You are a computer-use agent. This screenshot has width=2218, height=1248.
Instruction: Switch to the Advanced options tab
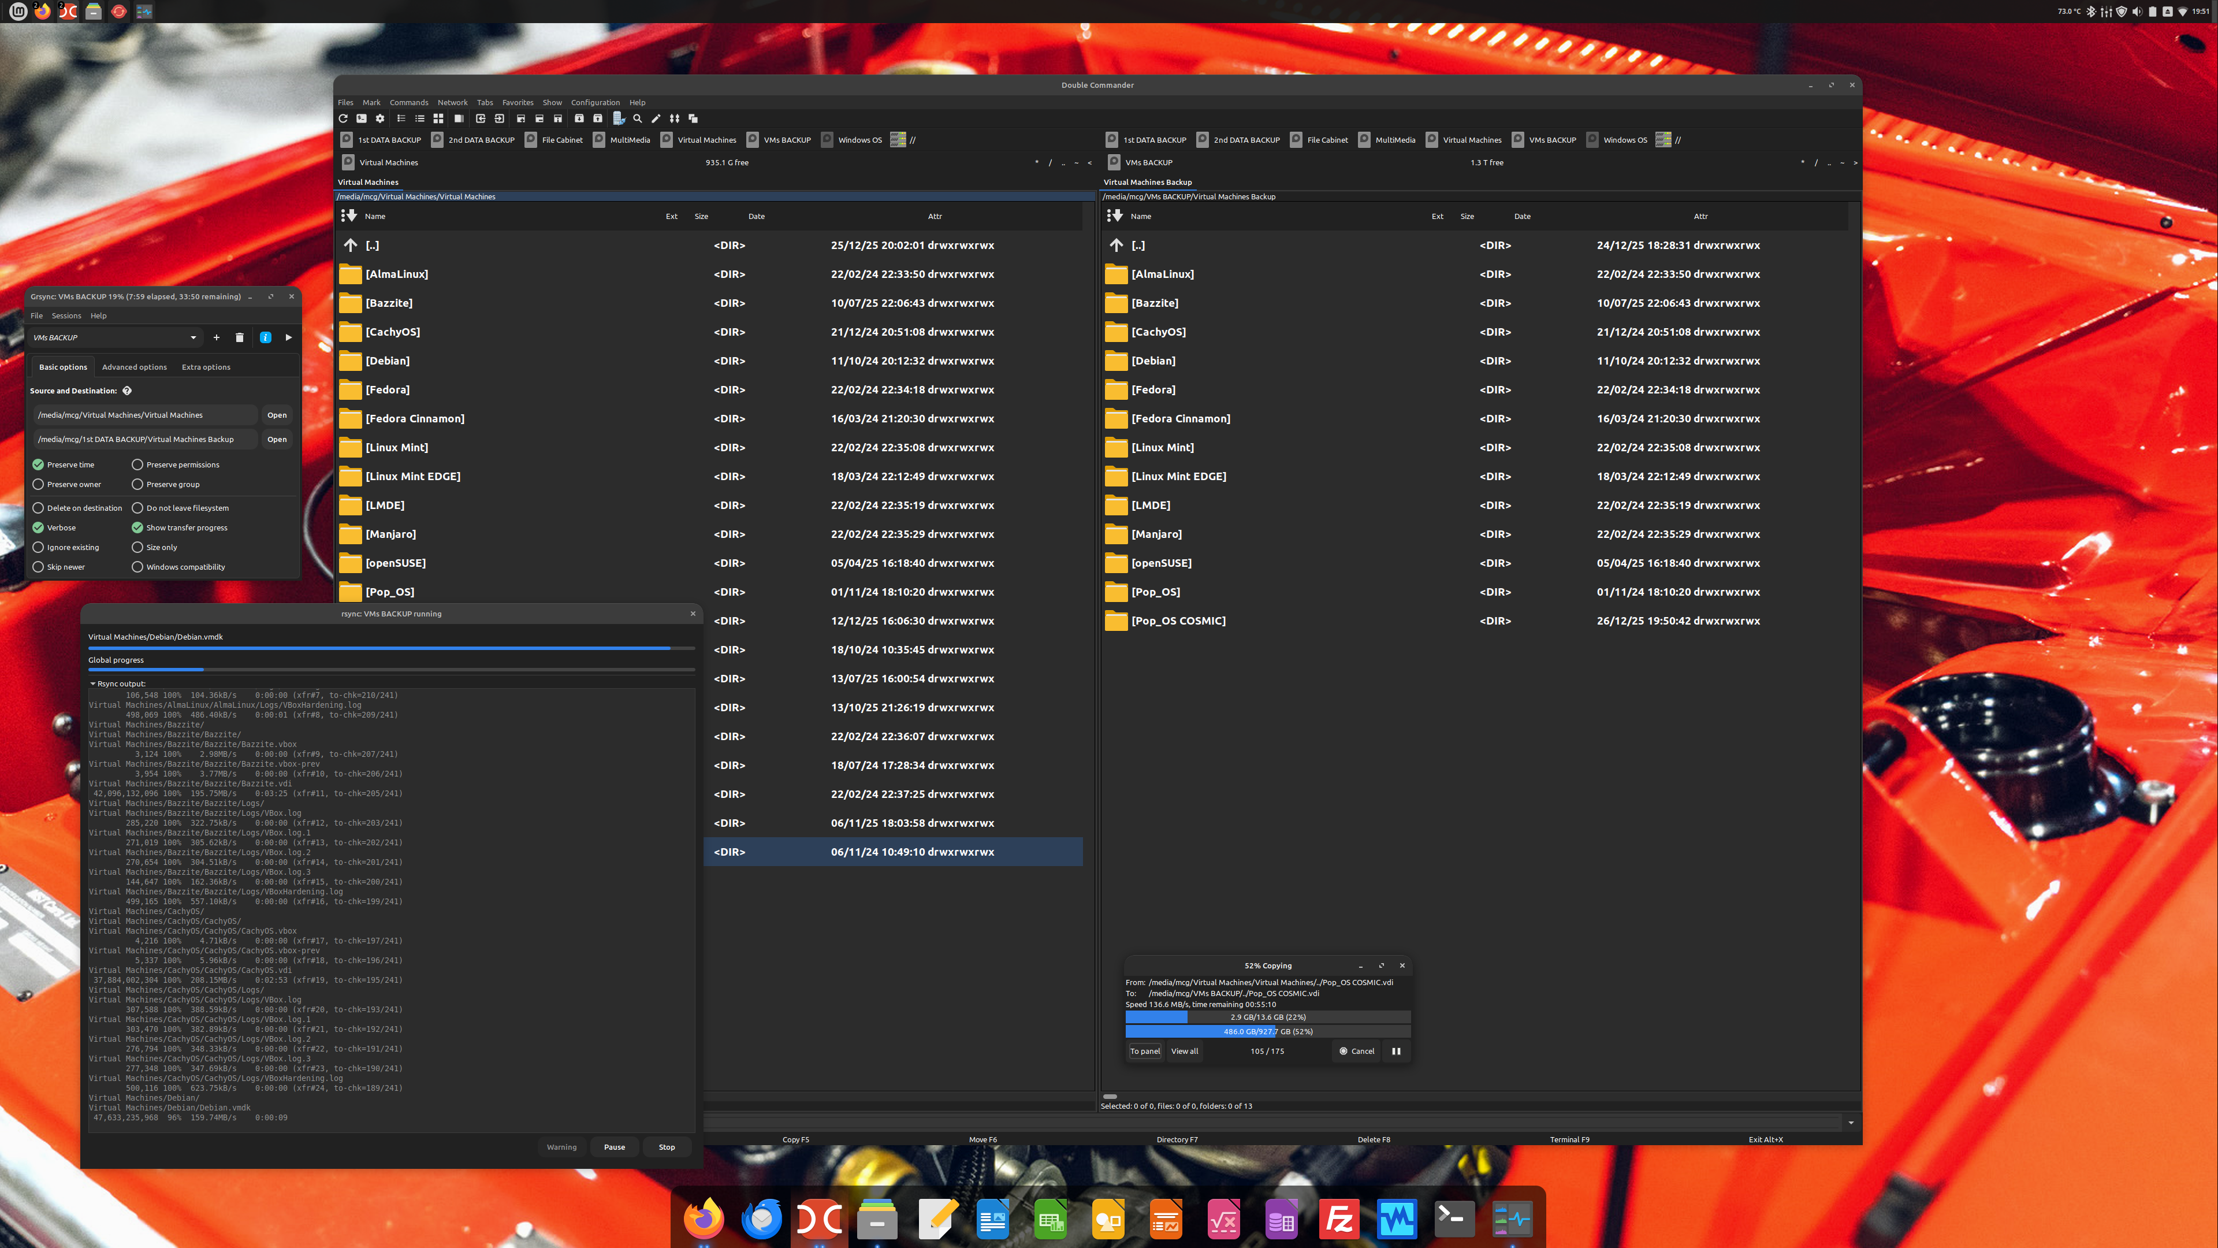135,367
